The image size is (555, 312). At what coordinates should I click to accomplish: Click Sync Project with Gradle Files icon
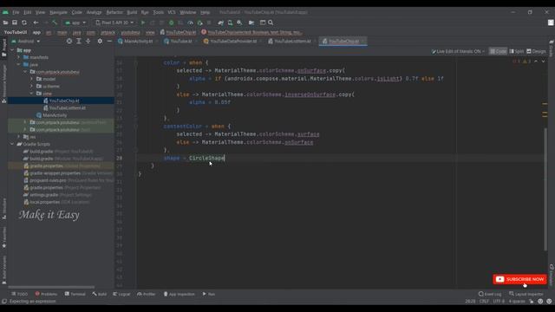click(221, 23)
